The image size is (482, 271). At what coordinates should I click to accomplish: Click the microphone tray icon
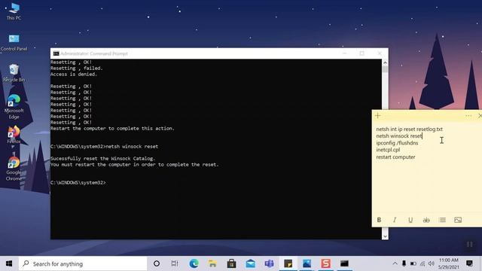click(x=404, y=263)
